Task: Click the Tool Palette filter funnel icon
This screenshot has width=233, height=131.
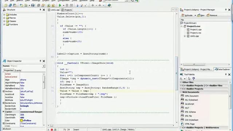Action: point(193,79)
